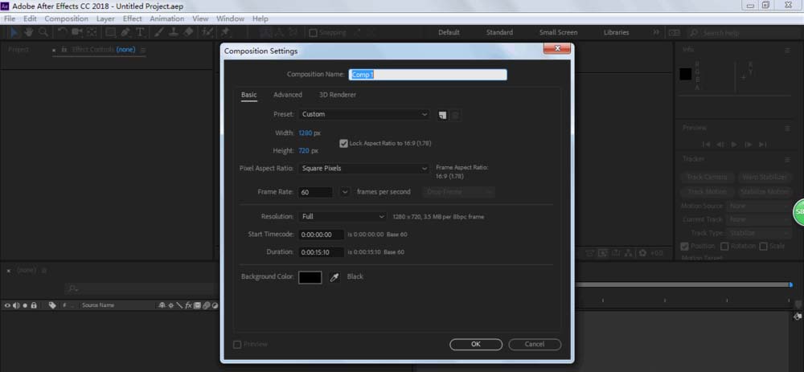Screen dimensions: 804x372
Task: Click the timeline layer search magnifier icon
Action: click(73, 289)
